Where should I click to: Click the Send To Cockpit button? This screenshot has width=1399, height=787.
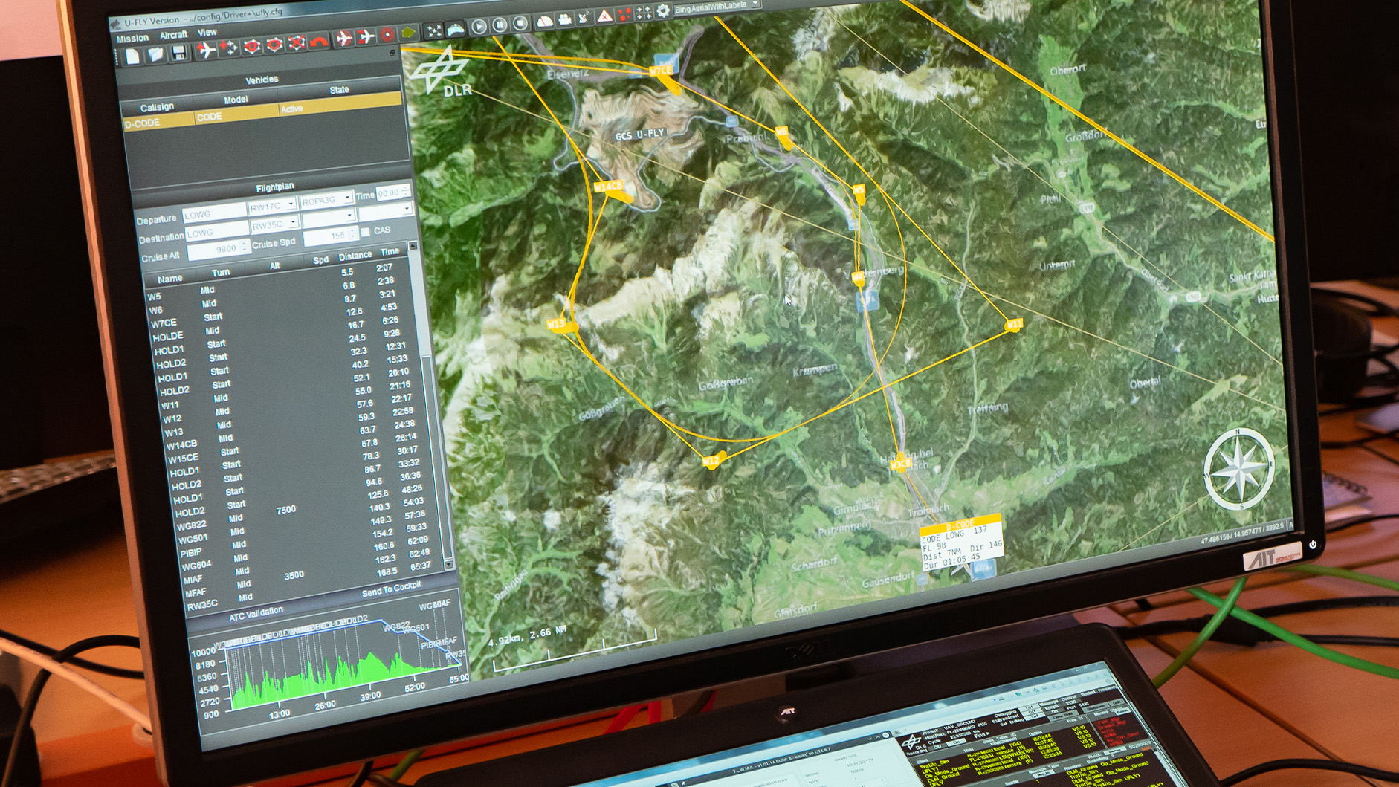(x=391, y=589)
